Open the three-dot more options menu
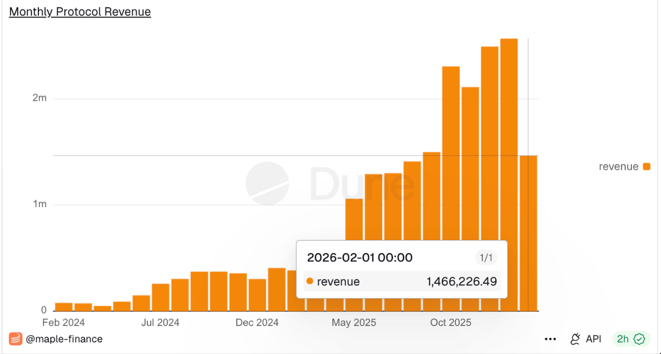This screenshot has width=661, height=354. click(x=550, y=339)
